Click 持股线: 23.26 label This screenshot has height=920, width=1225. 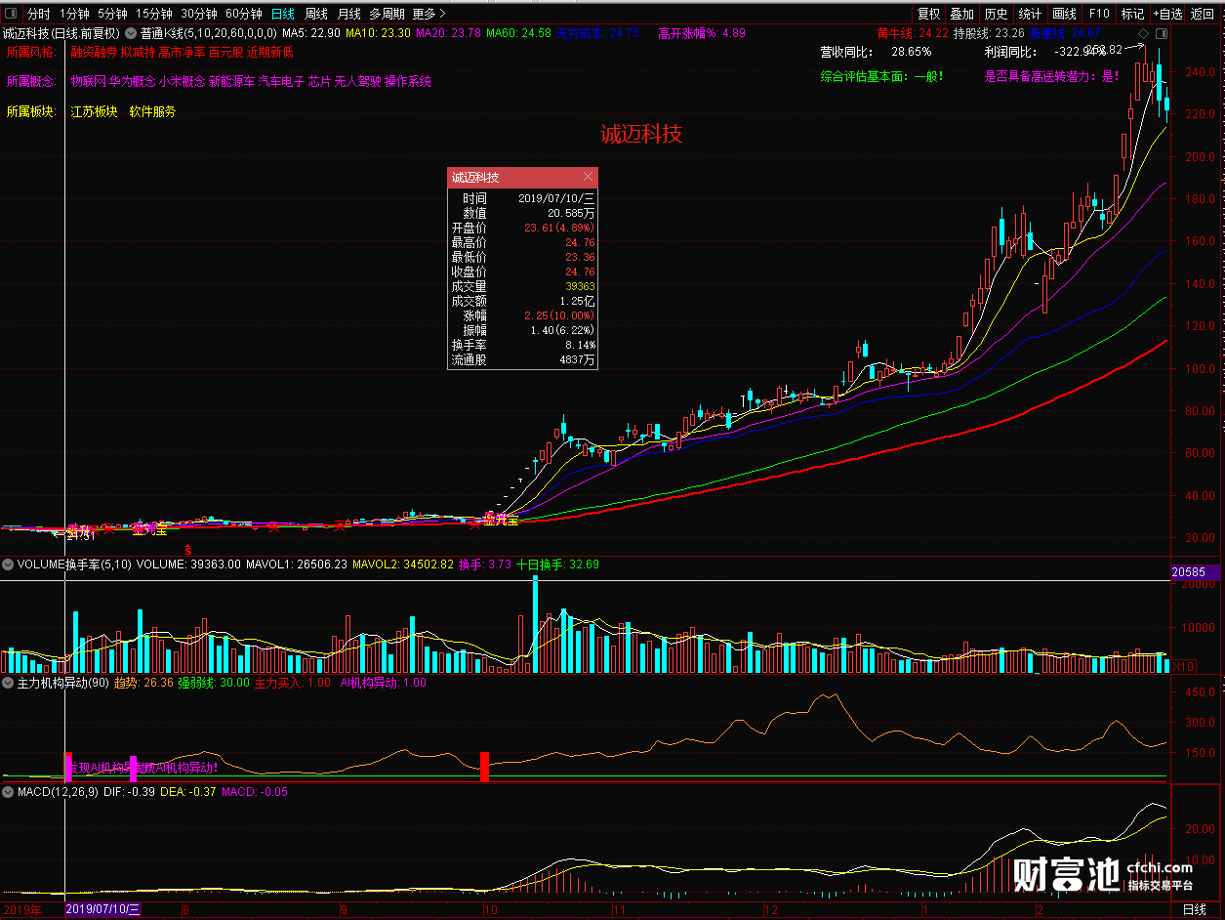(988, 33)
